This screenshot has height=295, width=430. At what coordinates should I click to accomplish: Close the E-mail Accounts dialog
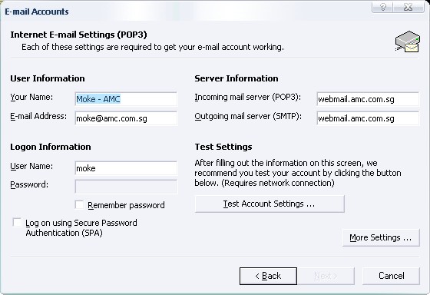pos(408,7)
